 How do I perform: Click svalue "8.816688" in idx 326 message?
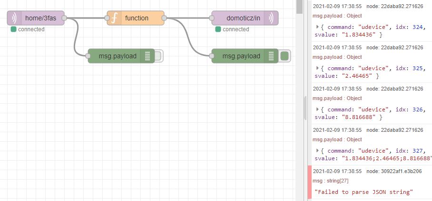point(359,117)
